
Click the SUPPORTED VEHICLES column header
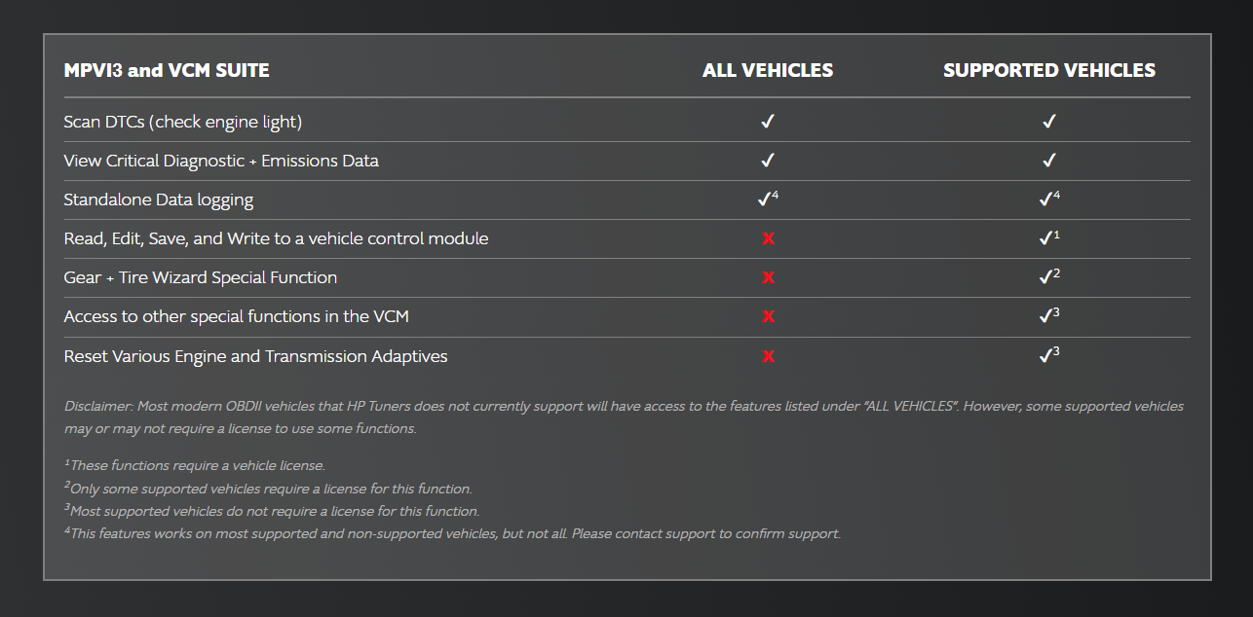[1049, 70]
